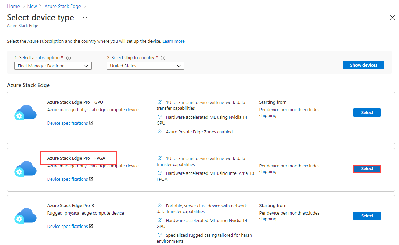Image resolution: width=399 pixels, height=245 pixels.
Task: Select the Azure Stack Edge Pro - FPGA device
Action: pyautogui.click(x=367, y=168)
